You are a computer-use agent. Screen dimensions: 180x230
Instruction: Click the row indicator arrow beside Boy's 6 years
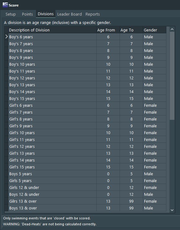point(6,37)
